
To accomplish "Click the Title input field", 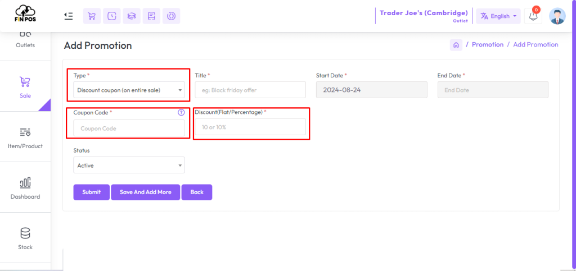I will coord(250,90).
